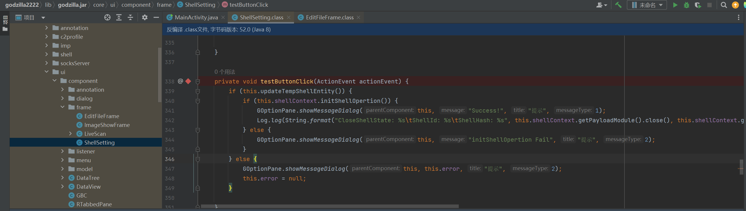The width and height of the screenshot is (746, 211).
Task: Click godzilla.jar in the breadcrumb
Action: click(x=72, y=5)
